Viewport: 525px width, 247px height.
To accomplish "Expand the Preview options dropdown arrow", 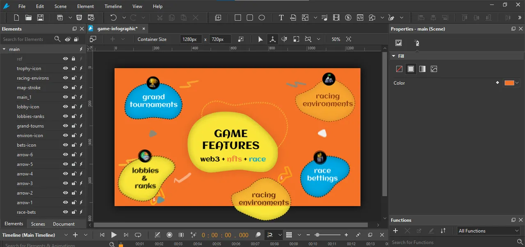I will click(70, 18).
